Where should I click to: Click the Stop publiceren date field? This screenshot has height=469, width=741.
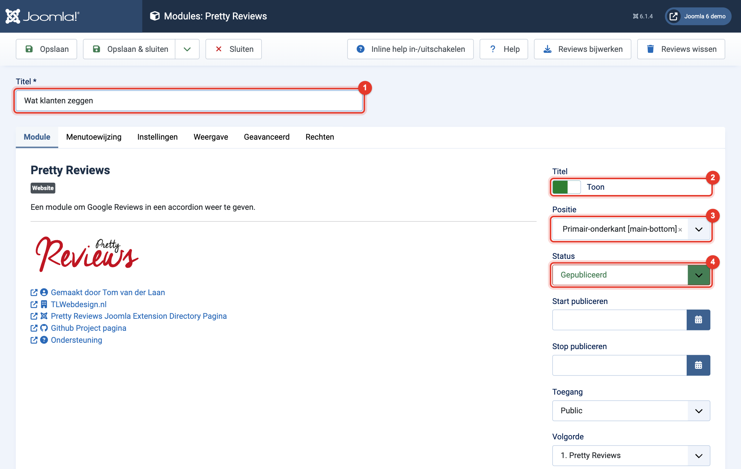[620, 365]
